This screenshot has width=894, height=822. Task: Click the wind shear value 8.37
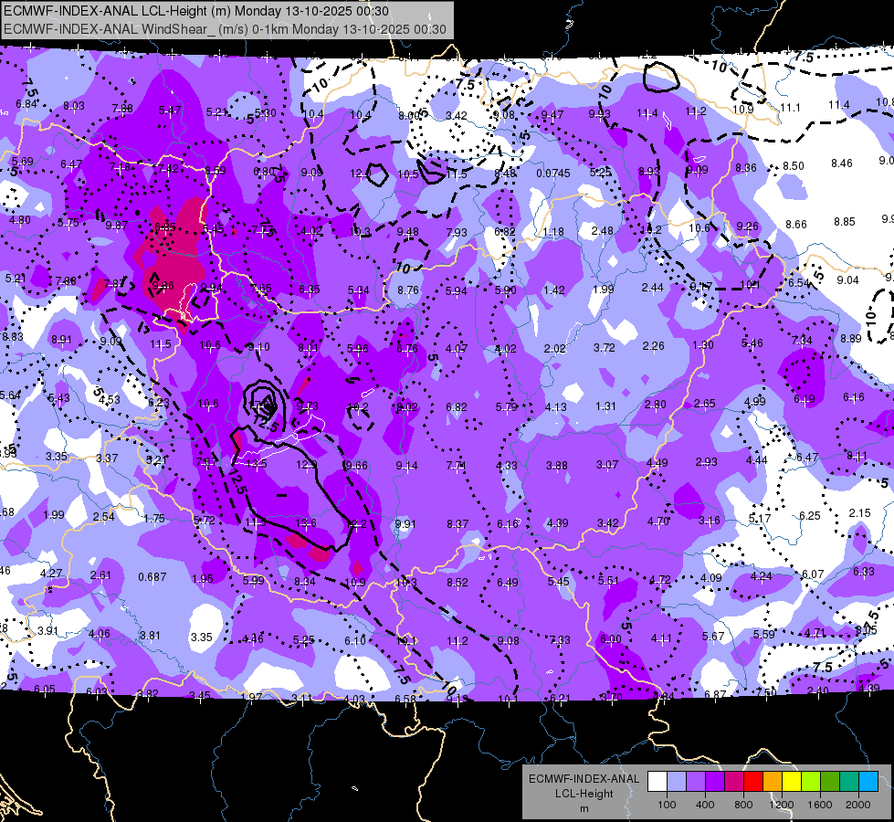458,523
